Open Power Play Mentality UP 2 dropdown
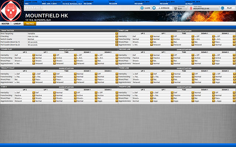This screenshot has width=236, height=147. click(34, 55)
